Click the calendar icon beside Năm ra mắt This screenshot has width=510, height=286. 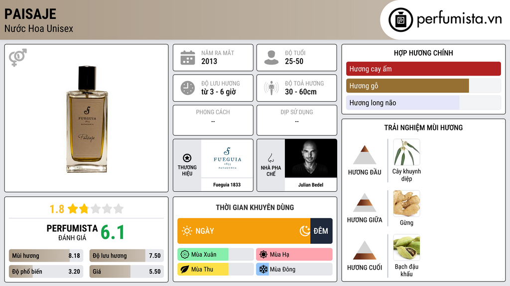pyautogui.click(x=188, y=58)
